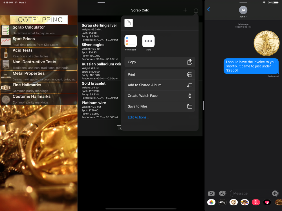Open Acid Tests section
Image resolution: width=282 pixels, height=211 pixels.
click(x=39, y=53)
